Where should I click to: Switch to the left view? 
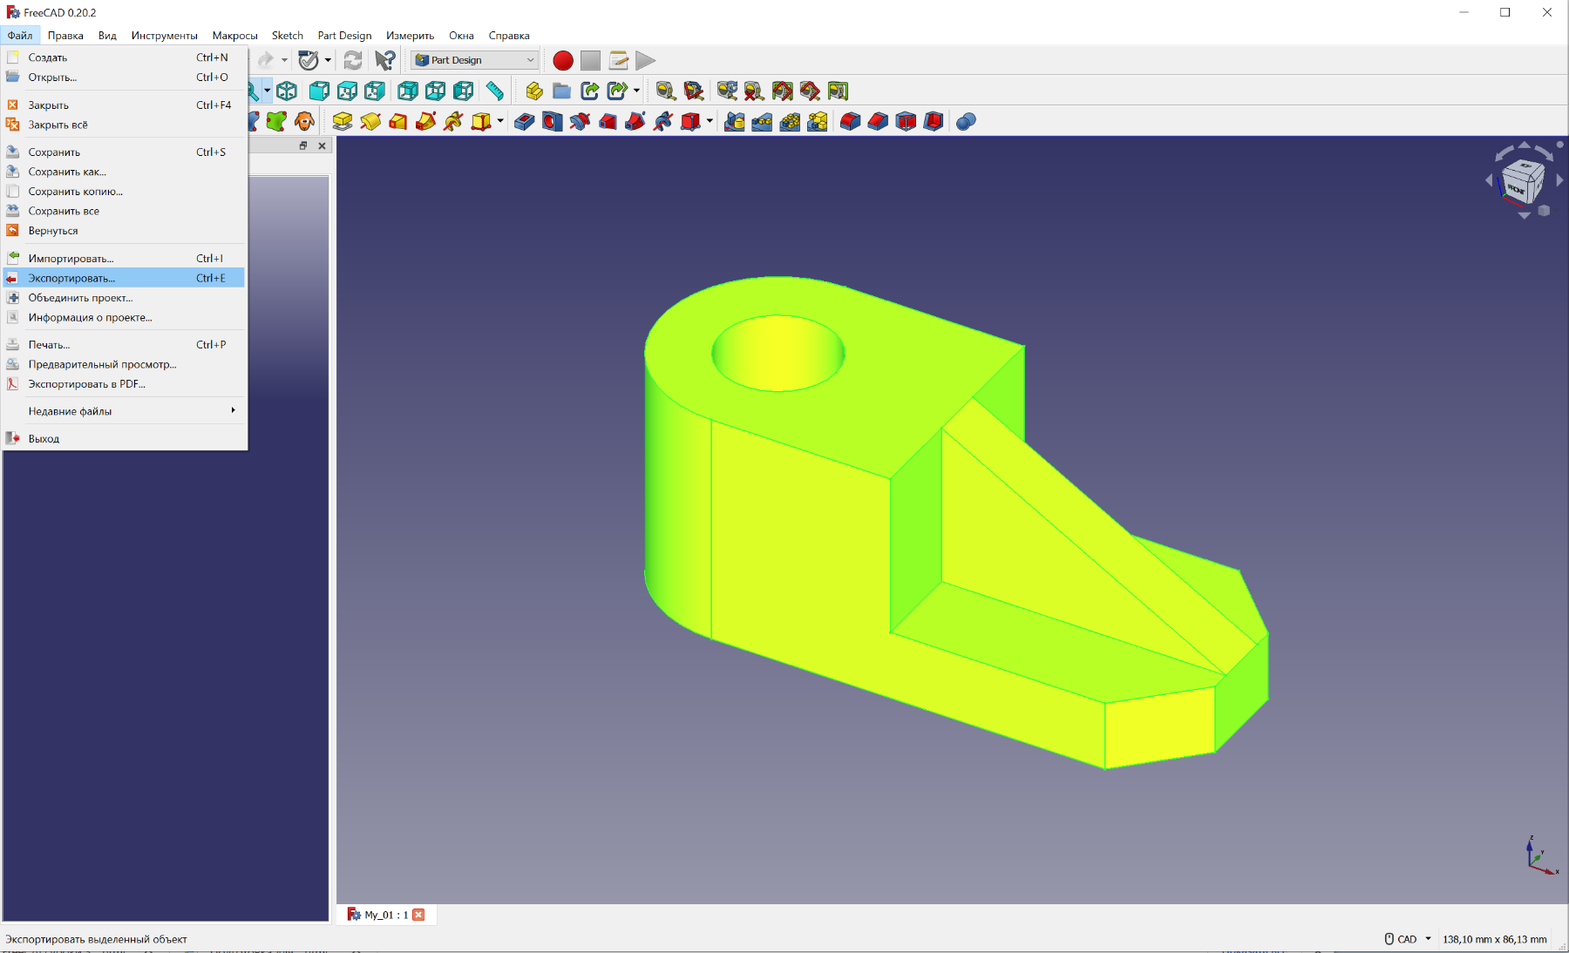coord(463,91)
